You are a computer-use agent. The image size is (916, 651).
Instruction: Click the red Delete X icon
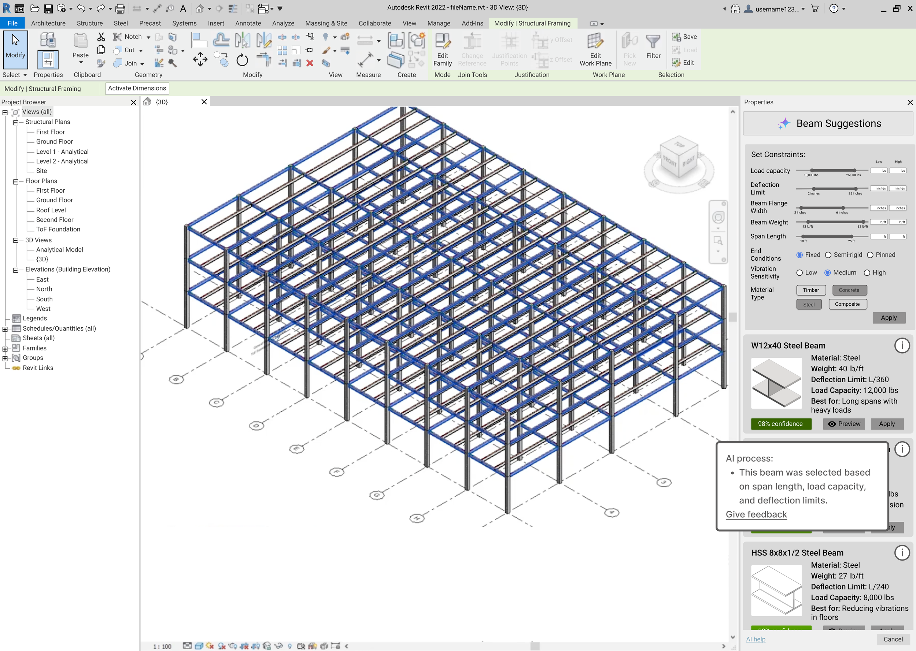tap(310, 63)
